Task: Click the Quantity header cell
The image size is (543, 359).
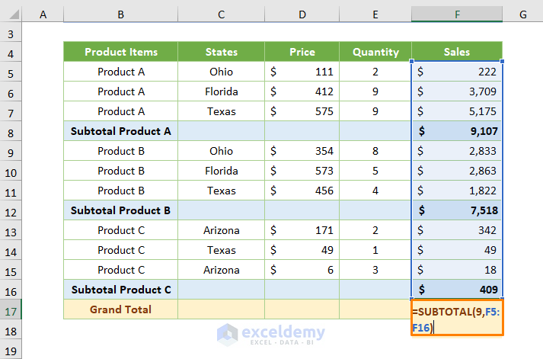Action: 375,52
